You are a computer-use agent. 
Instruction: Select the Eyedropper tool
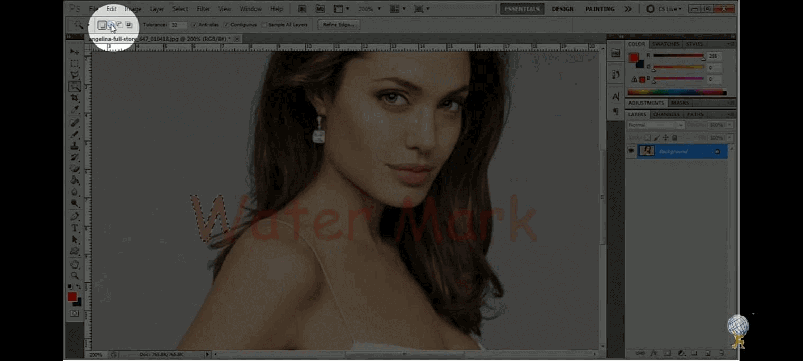[75, 110]
